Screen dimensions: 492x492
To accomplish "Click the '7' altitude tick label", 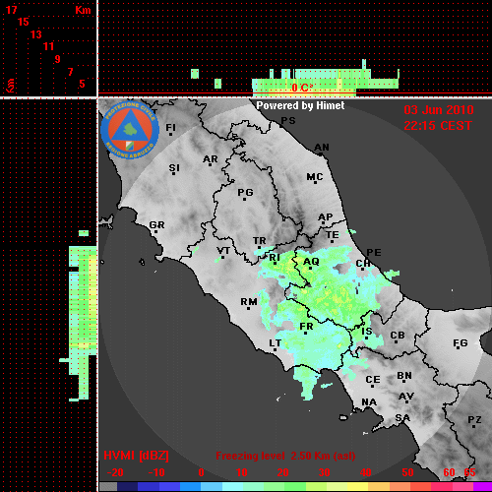I will point(70,72).
